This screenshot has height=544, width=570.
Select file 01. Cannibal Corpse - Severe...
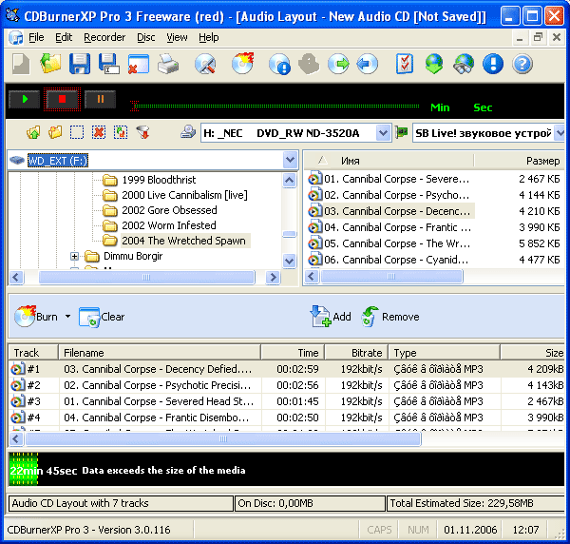389,179
